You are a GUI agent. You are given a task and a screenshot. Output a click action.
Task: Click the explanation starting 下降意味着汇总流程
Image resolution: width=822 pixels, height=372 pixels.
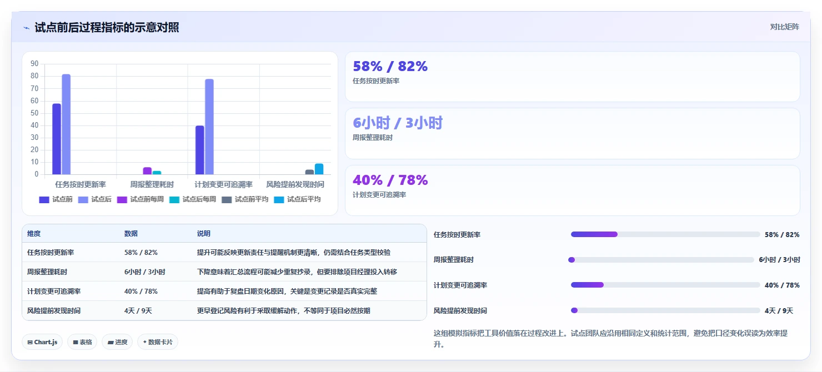coord(297,272)
